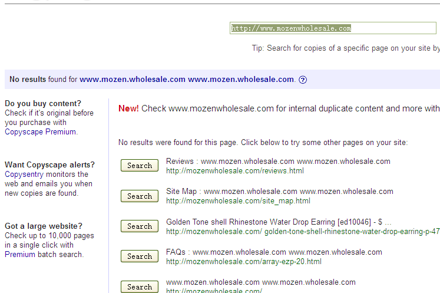
Task: Open the Copyscape Premium link
Action: click(x=41, y=131)
